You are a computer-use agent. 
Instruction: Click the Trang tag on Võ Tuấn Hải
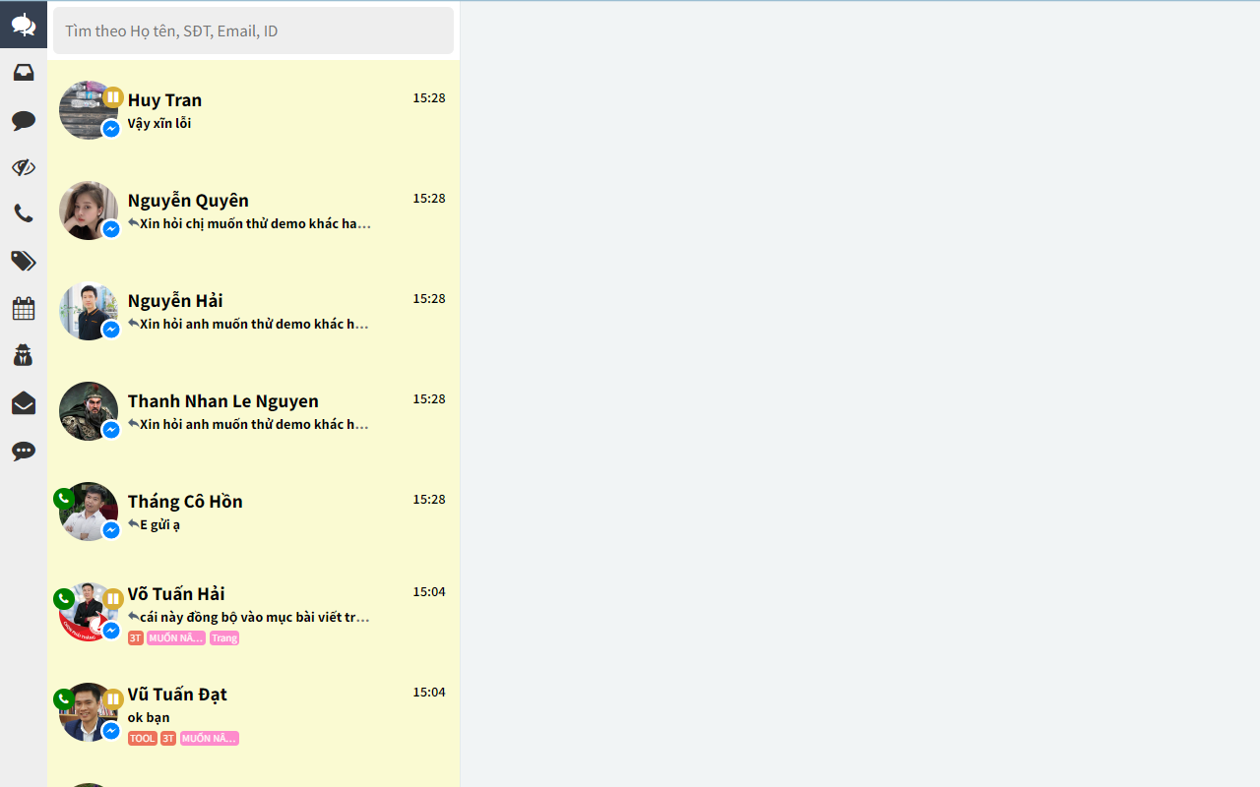(224, 638)
